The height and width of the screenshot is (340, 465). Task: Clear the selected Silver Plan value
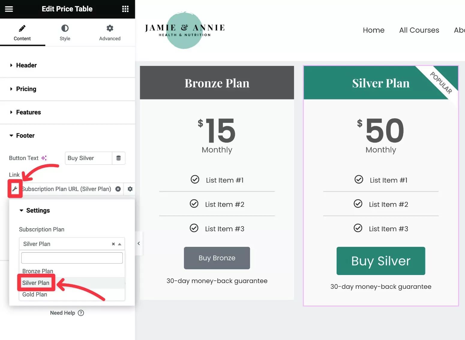click(113, 244)
